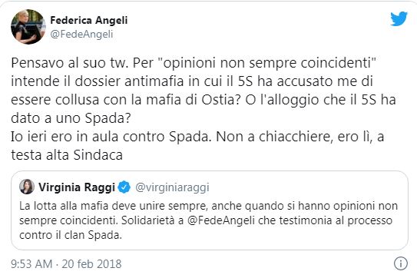Follow @FedeAngeli mention inside quoted tweet
The image size is (417, 278).
click(221, 220)
